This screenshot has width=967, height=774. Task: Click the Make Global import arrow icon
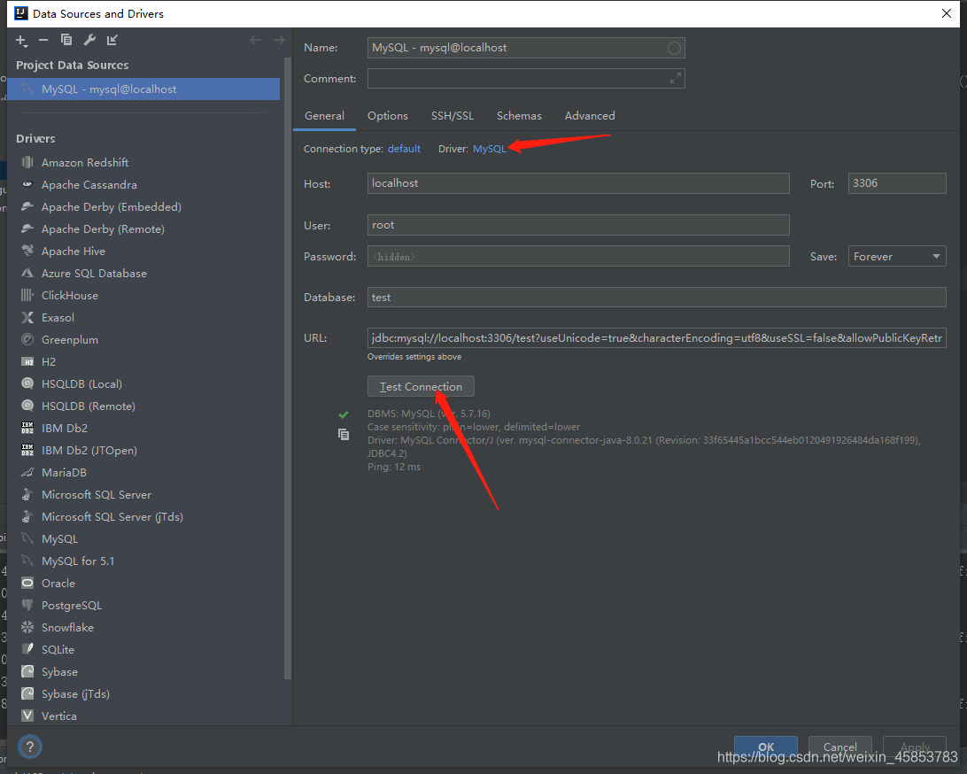[x=112, y=40]
